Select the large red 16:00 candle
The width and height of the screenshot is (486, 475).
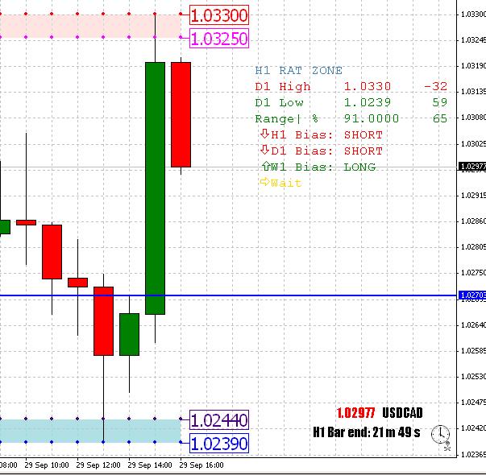coord(181,114)
